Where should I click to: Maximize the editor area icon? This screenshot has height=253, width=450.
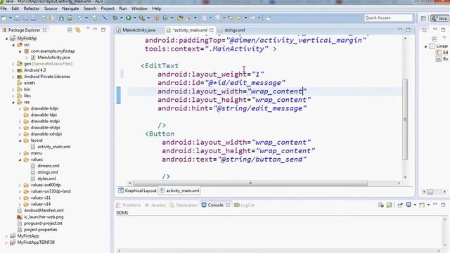[408, 30]
